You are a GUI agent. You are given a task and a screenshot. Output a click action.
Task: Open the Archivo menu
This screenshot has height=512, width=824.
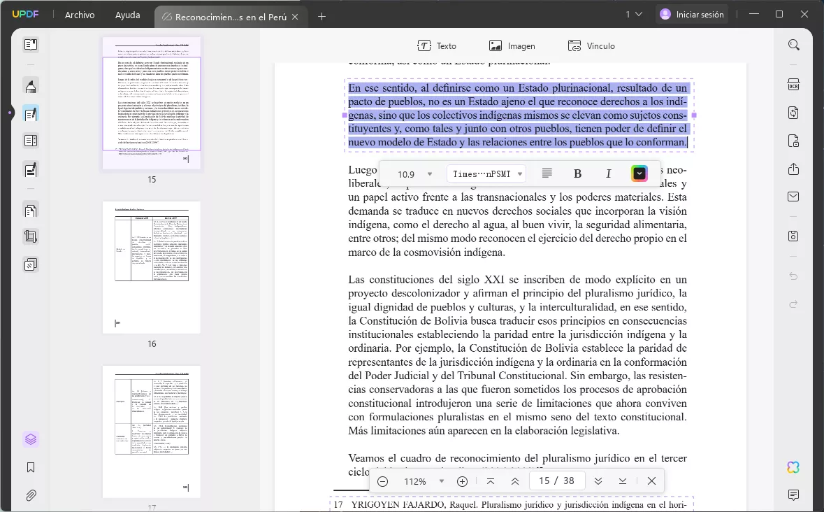coord(80,15)
